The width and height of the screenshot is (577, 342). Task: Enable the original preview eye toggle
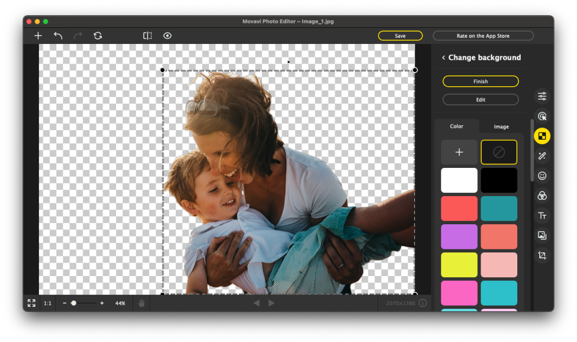click(x=167, y=35)
